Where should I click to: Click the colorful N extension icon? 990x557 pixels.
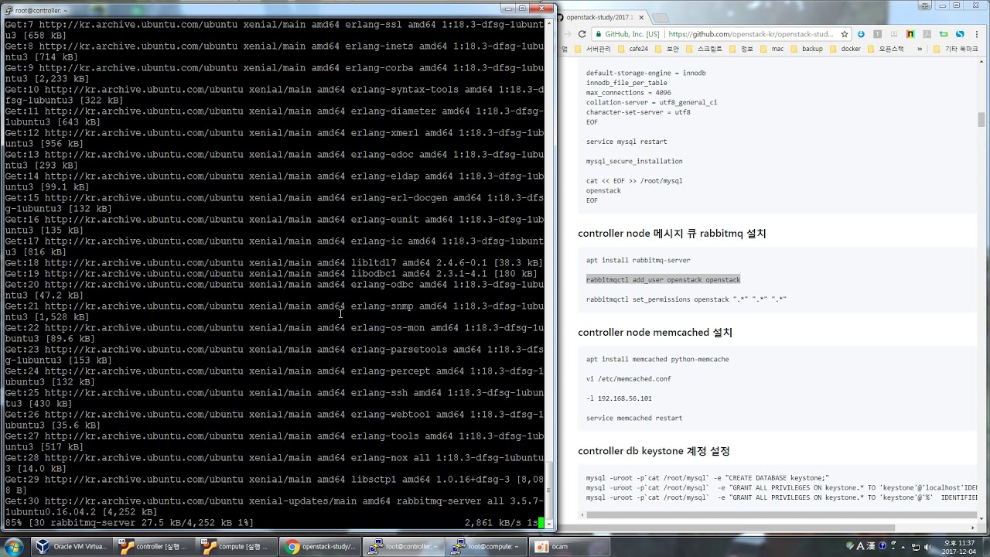coord(910,34)
